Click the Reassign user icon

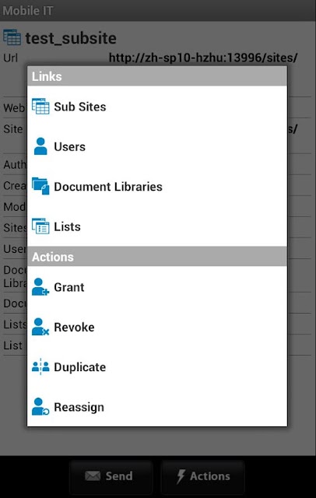tap(40, 407)
